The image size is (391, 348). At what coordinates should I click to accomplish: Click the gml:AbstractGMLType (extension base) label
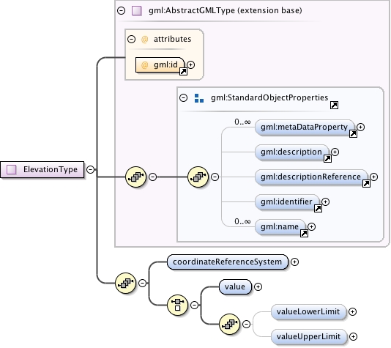pos(226,11)
